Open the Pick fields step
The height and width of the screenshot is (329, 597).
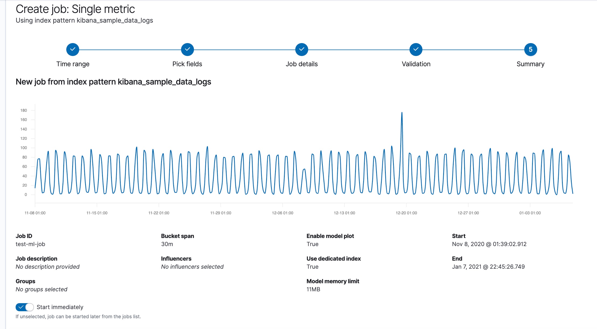(x=187, y=64)
